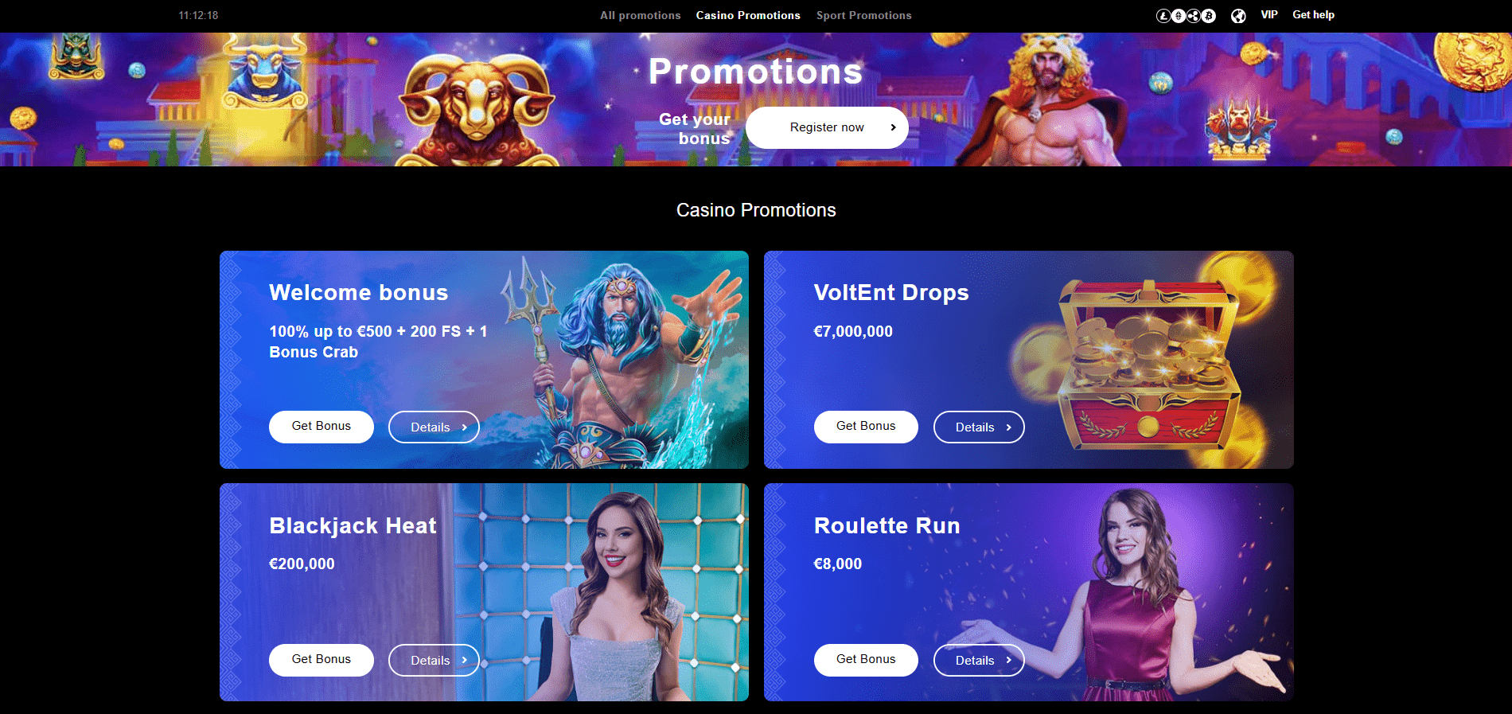Switch to All promotions tab
This screenshot has width=1512, height=714.
pos(641,15)
